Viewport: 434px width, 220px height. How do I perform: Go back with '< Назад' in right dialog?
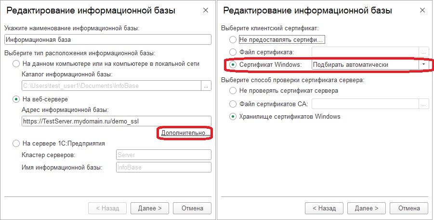pos(324,208)
